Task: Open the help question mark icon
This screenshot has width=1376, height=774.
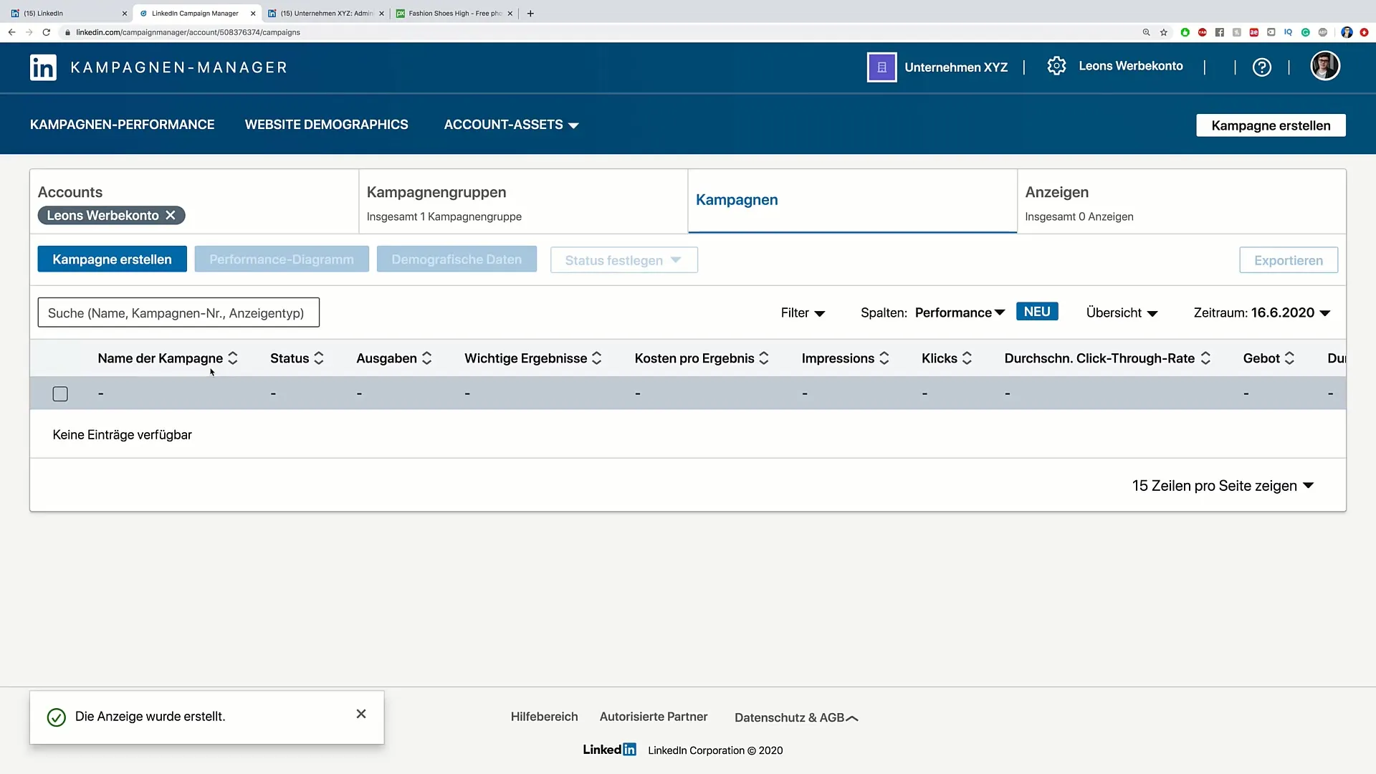Action: (x=1262, y=67)
